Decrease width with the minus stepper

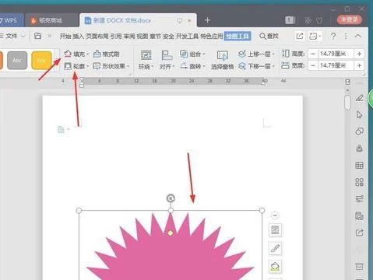(x=313, y=65)
